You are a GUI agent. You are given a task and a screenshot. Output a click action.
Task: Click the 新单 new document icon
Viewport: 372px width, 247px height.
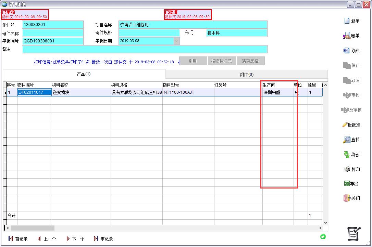tap(347, 21)
